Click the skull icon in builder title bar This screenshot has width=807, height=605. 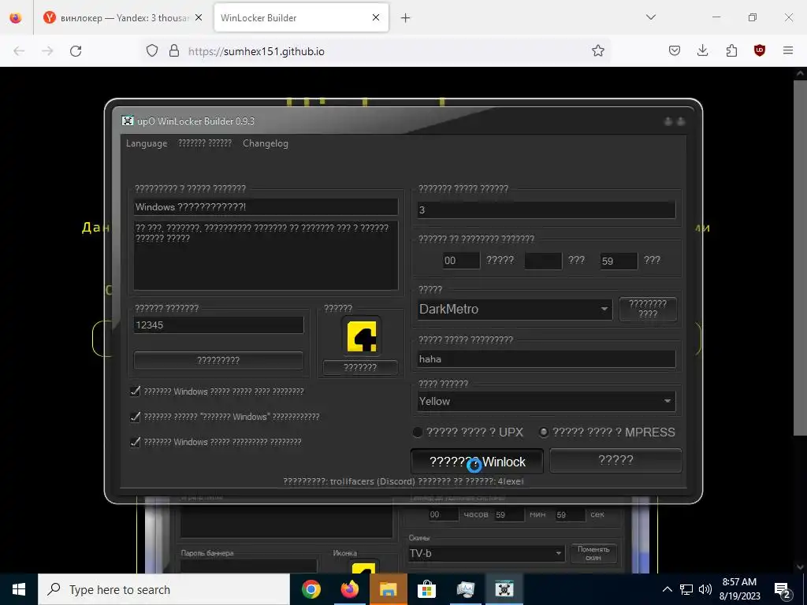tap(127, 121)
